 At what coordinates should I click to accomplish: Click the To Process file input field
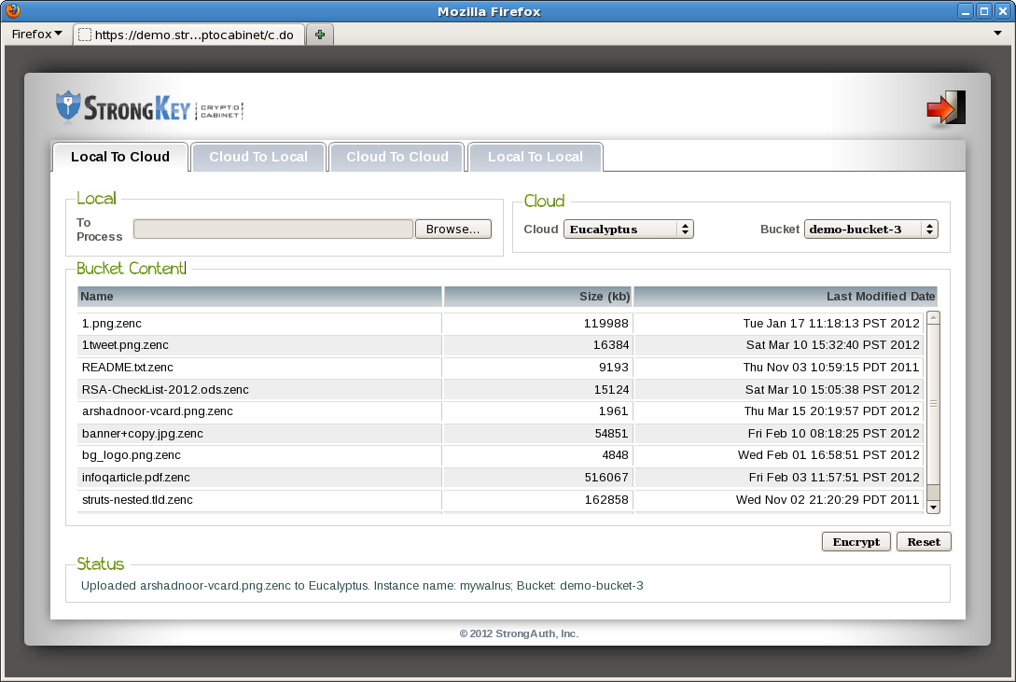(272, 229)
